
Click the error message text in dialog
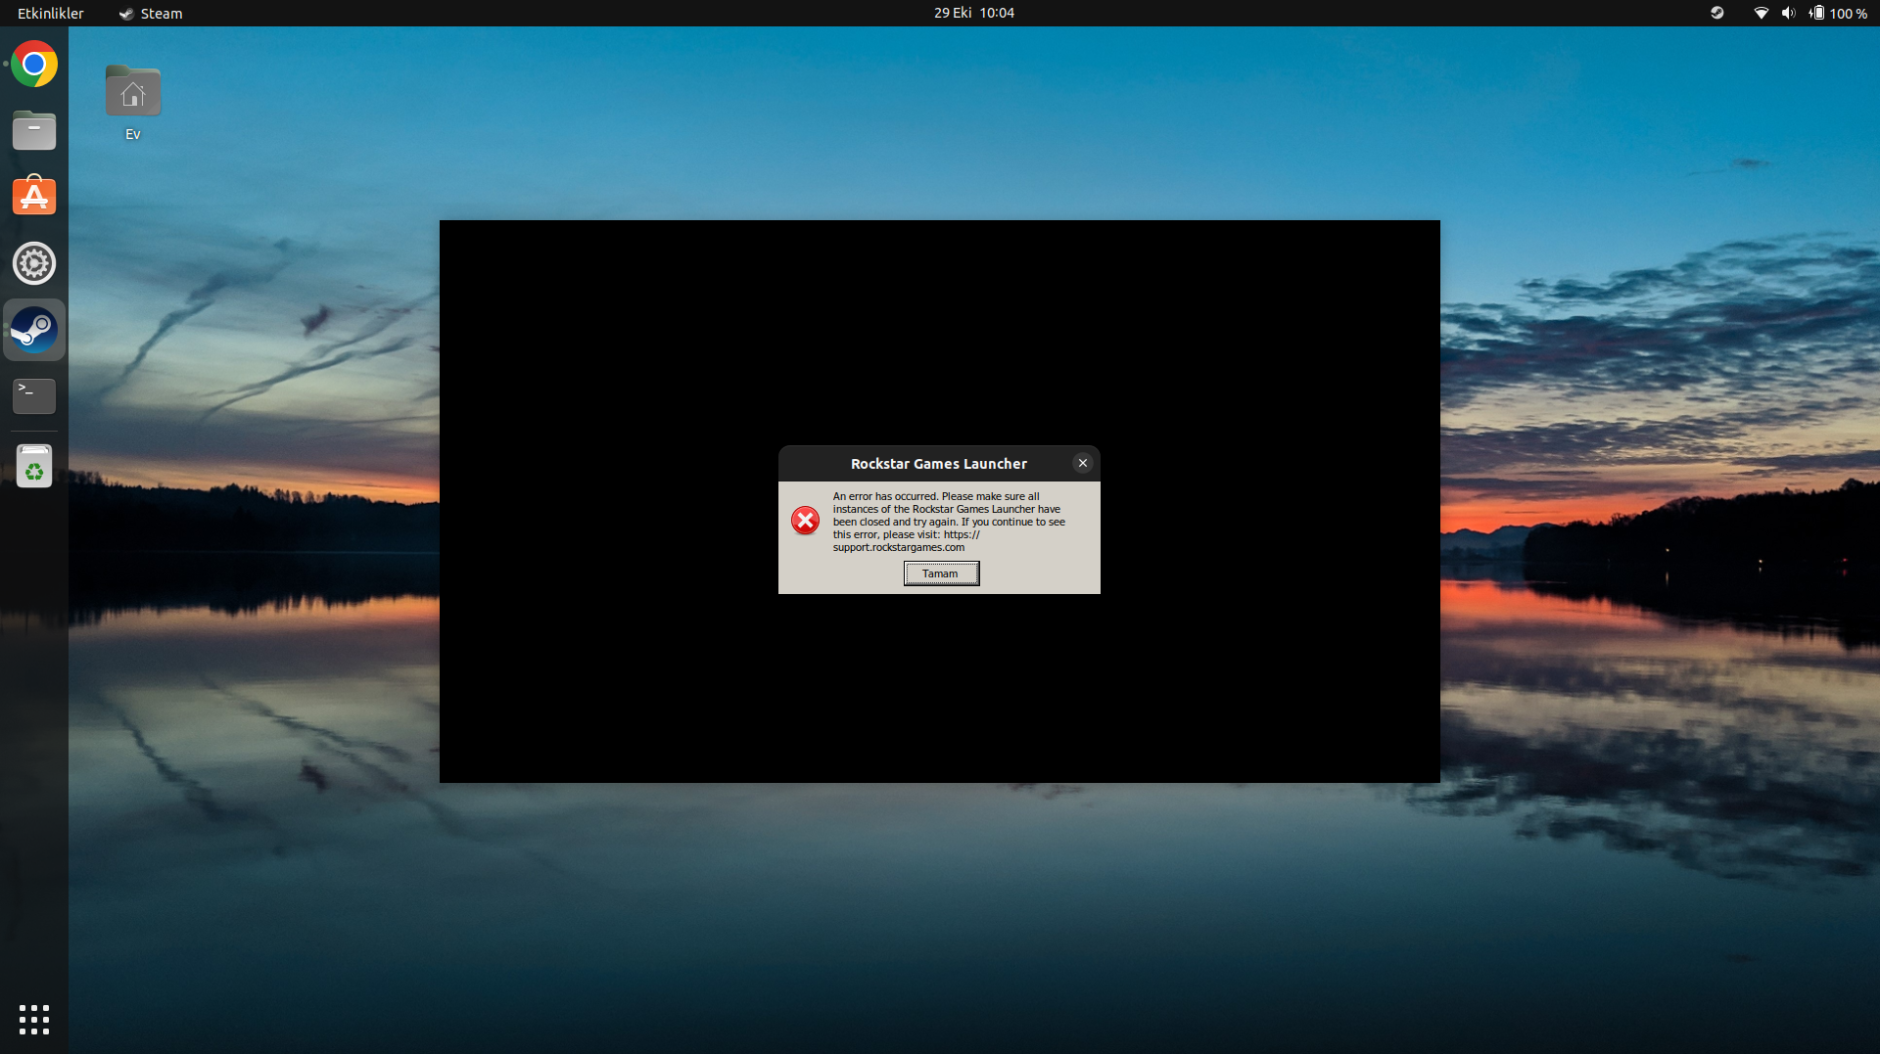(x=949, y=522)
